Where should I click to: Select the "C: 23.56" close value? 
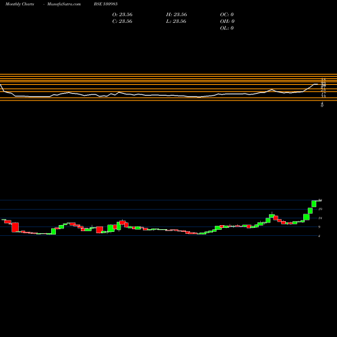pos(122,22)
